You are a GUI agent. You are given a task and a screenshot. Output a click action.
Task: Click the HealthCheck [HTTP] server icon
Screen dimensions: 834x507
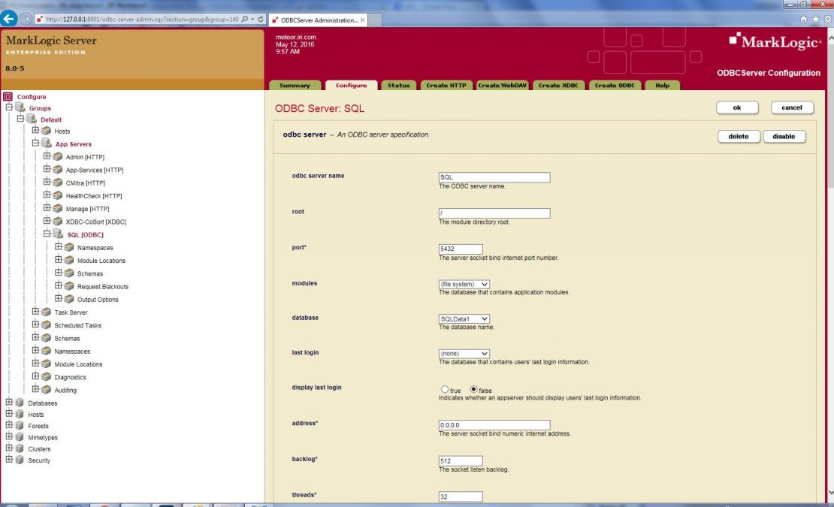57,195
